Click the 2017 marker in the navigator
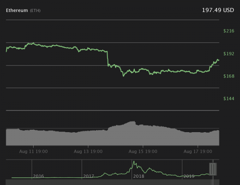240x185 pixels. [x=88, y=176]
